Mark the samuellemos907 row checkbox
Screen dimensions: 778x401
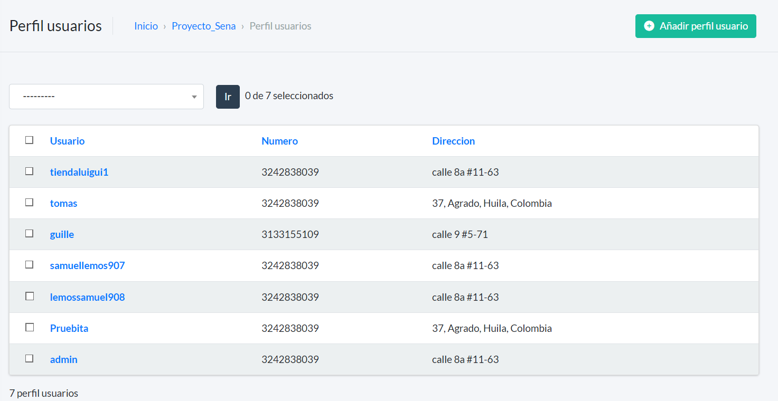30,265
